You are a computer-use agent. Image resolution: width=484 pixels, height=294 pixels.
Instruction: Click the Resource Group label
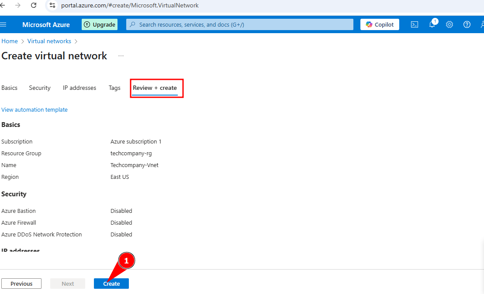pos(21,154)
